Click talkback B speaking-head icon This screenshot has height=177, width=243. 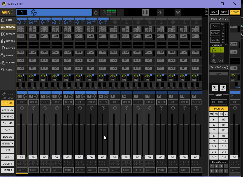click(223, 88)
